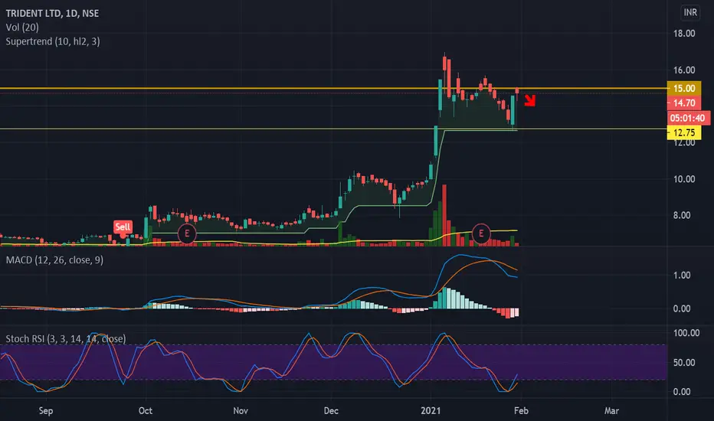Click the Mar label on time axis
Image resolution: width=714 pixels, height=421 pixels.
[611, 410]
